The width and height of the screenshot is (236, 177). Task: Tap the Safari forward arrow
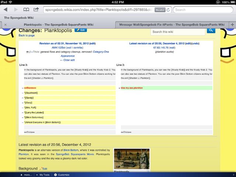pyautogui.click(x=16, y=10)
